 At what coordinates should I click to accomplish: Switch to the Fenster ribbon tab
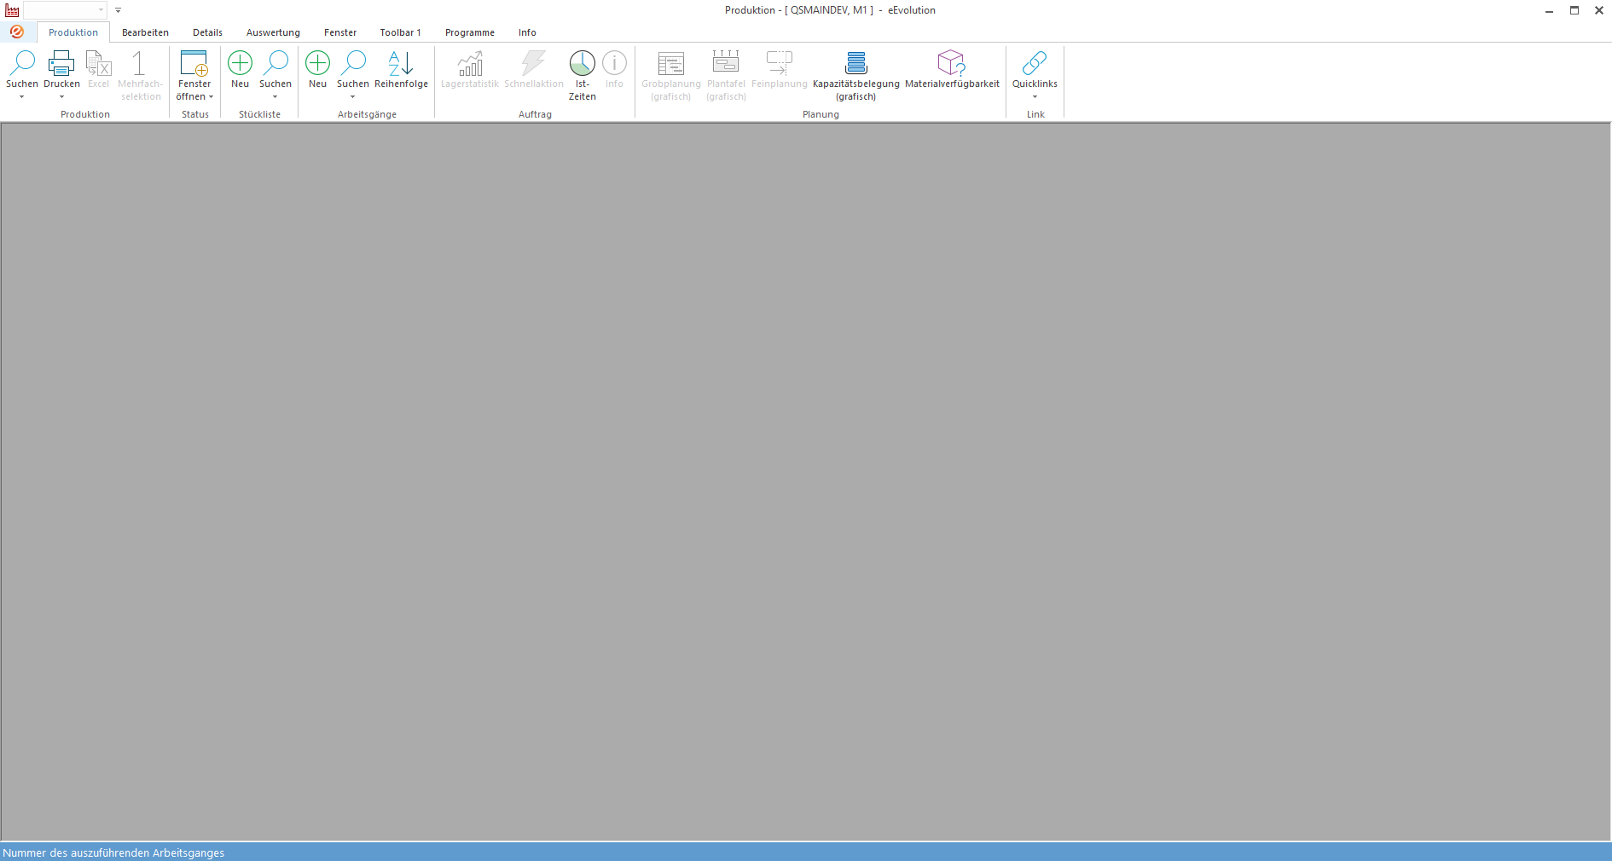pyautogui.click(x=340, y=32)
